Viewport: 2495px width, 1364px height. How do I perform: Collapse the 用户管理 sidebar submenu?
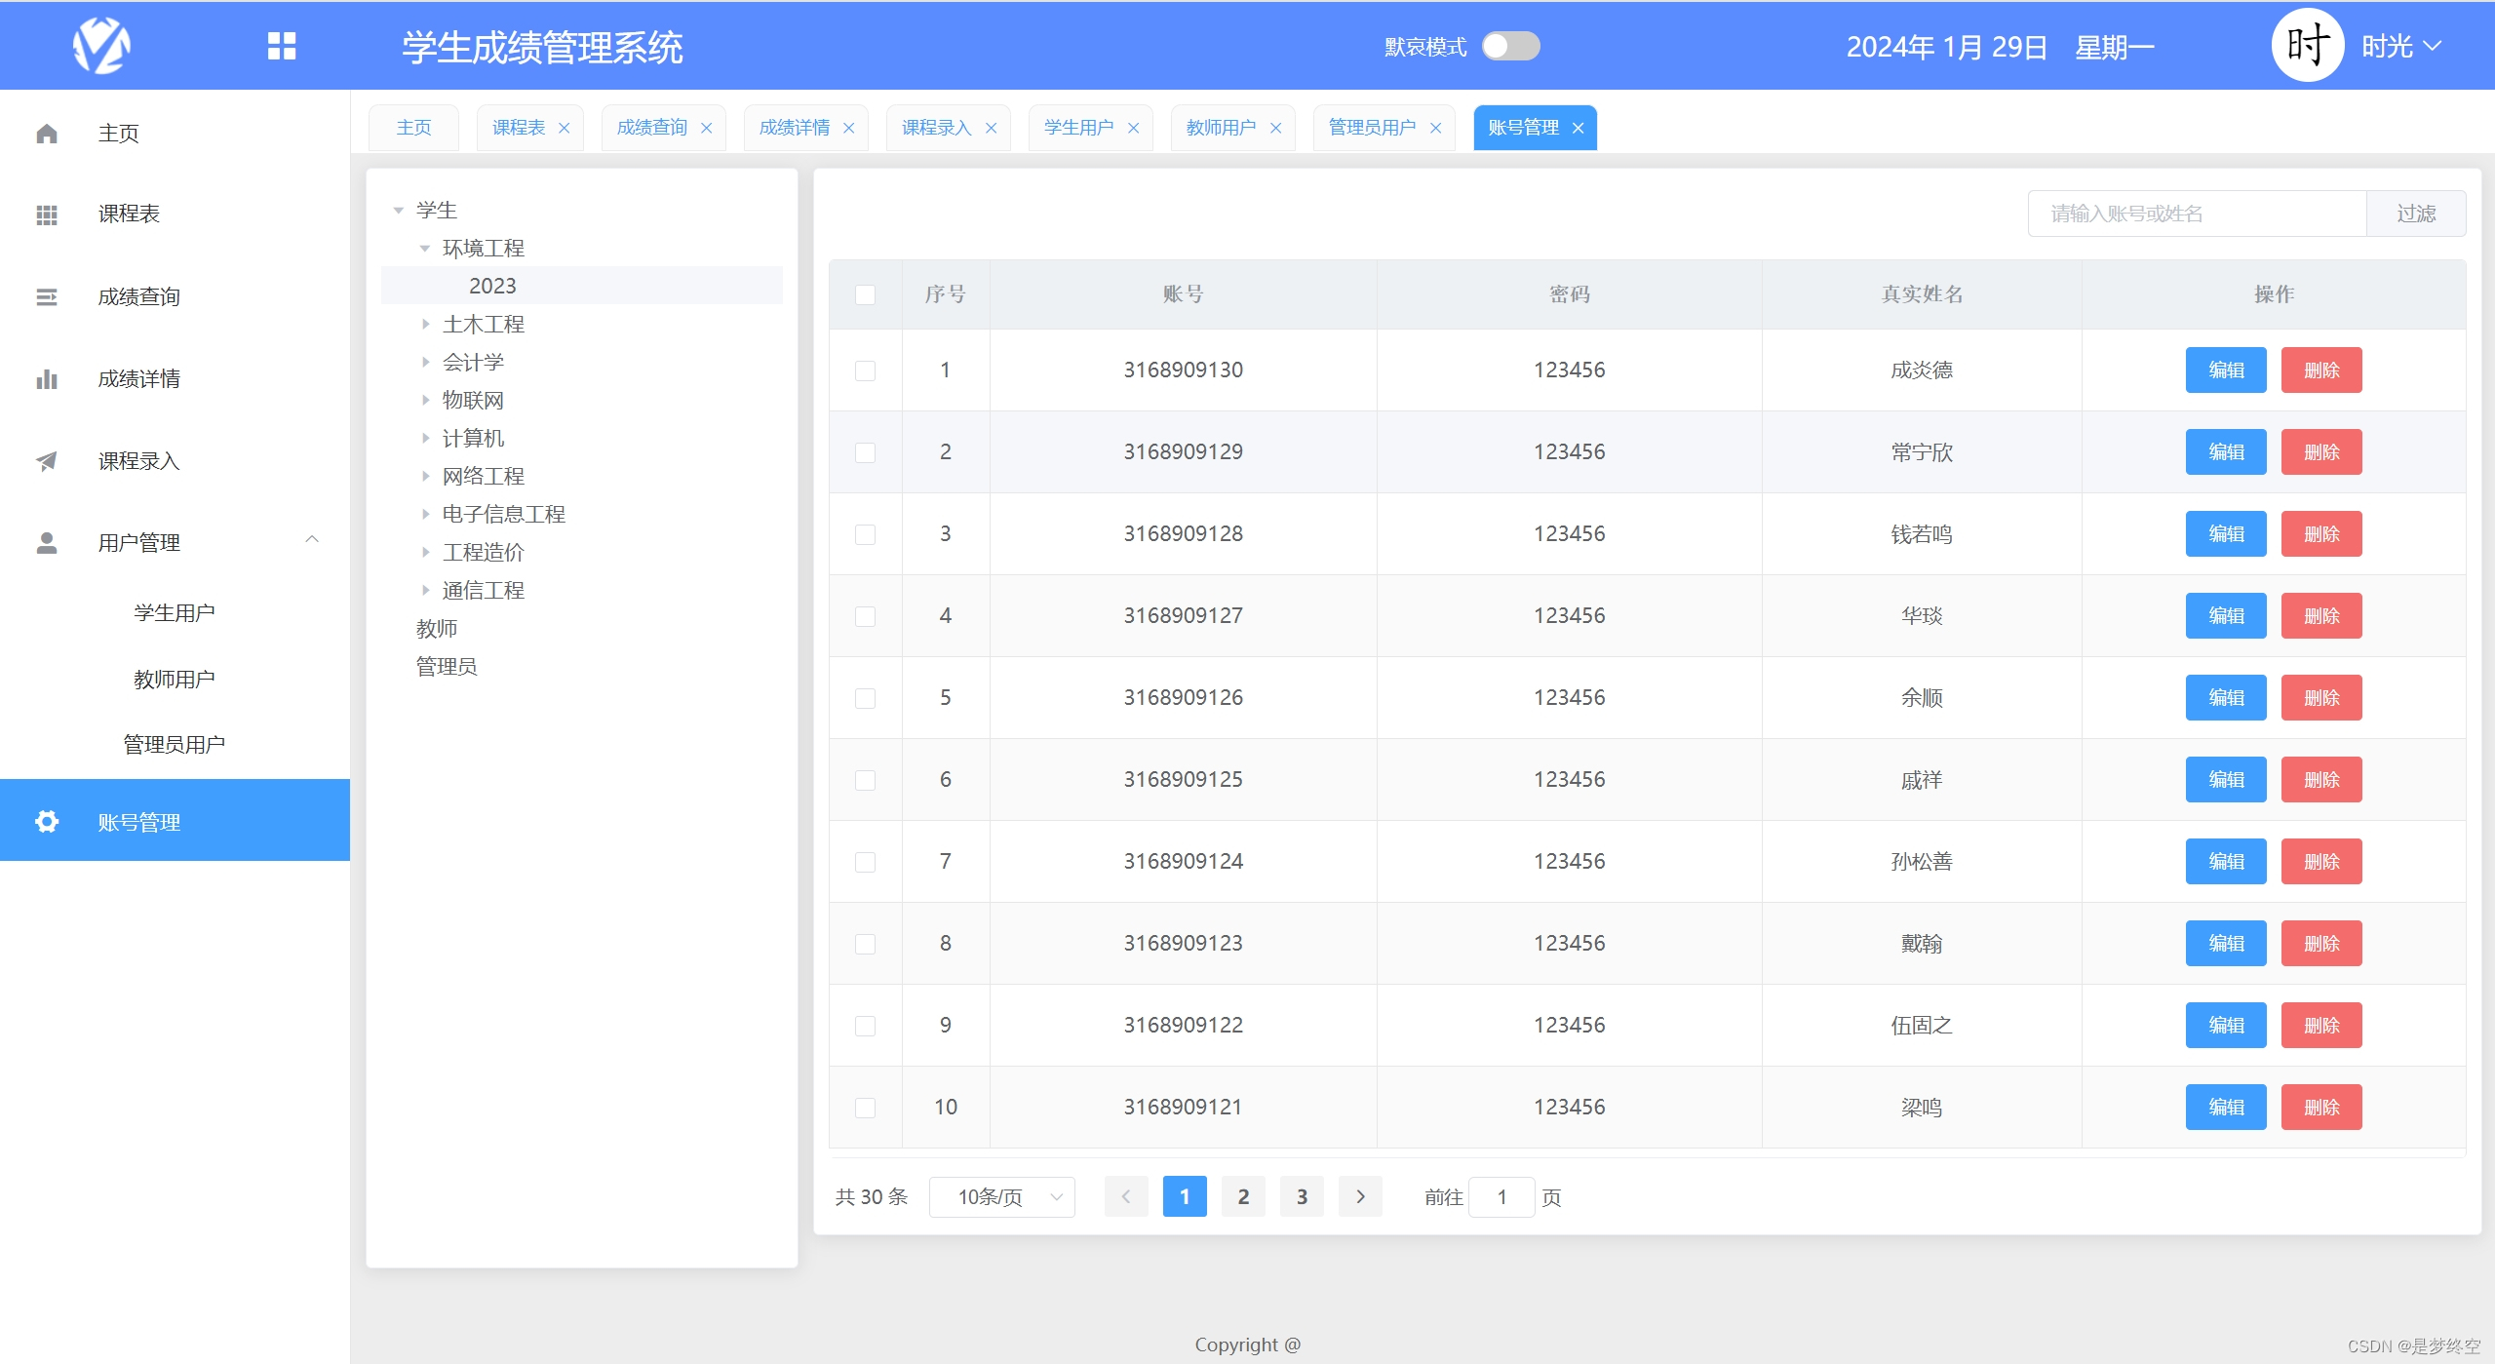[x=312, y=540]
